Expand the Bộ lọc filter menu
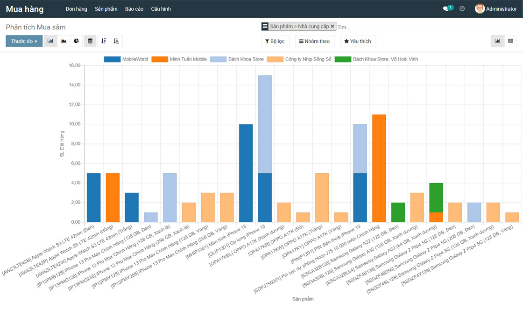 275,41
